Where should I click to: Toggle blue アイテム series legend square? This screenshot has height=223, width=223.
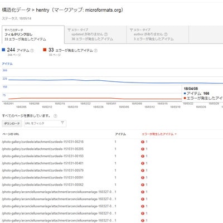3,50
